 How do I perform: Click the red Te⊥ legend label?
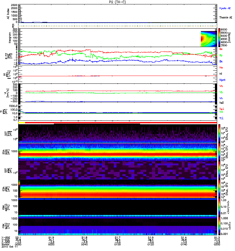(x=222, y=109)
